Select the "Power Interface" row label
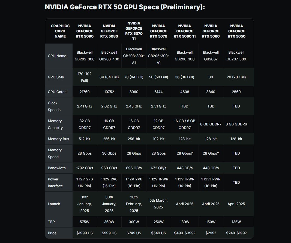Screen dimensions: 291x243 [x=55, y=183]
